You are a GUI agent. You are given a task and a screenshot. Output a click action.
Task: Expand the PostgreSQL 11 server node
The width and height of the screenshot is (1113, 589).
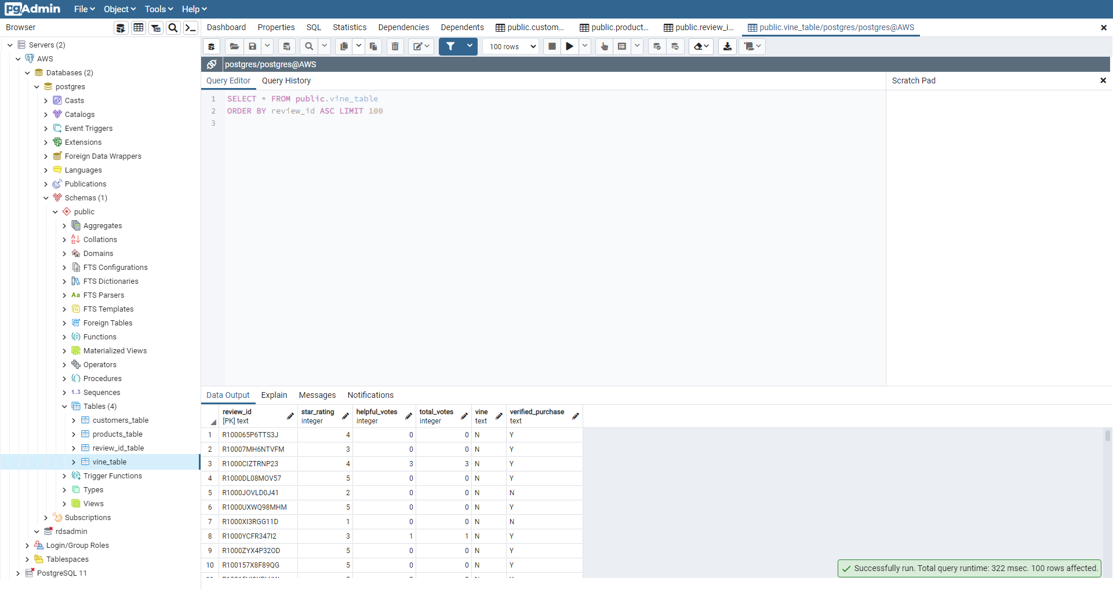pyautogui.click(x=18, y=573)
